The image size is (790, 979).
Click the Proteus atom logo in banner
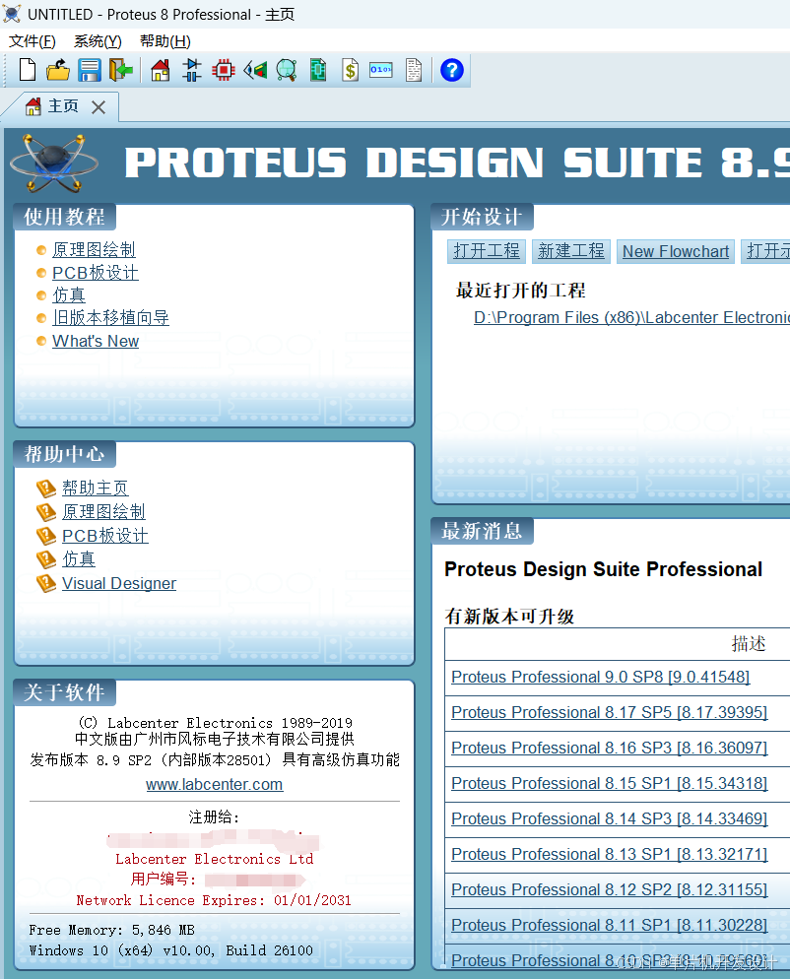coord(54,163)
